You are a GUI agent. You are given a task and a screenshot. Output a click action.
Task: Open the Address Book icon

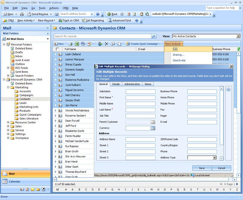click(x=57, y=14)
